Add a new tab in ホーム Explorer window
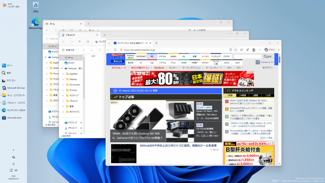Screen dimensions: 325x183 [x=88, y=24]
